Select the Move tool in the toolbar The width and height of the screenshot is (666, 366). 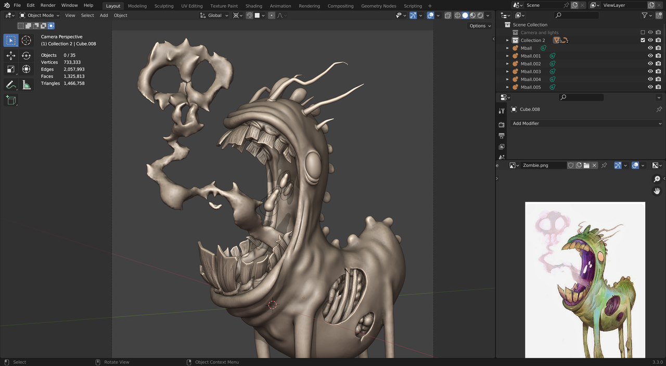[x=11, y=55]
